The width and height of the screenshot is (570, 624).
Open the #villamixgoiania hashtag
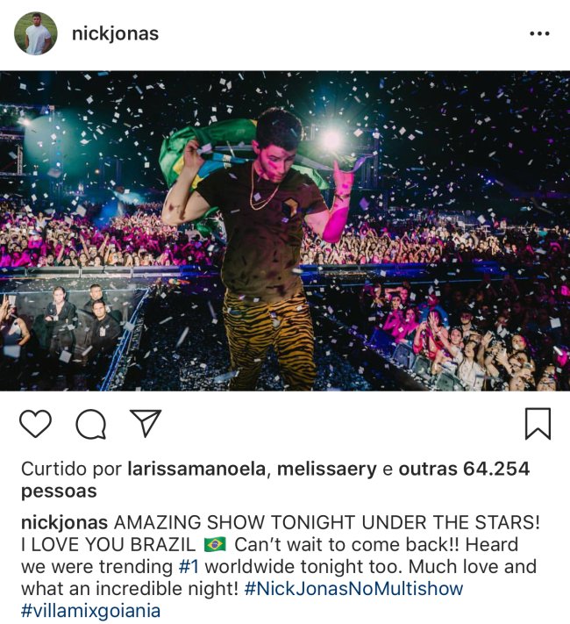(x=90, y=611)
